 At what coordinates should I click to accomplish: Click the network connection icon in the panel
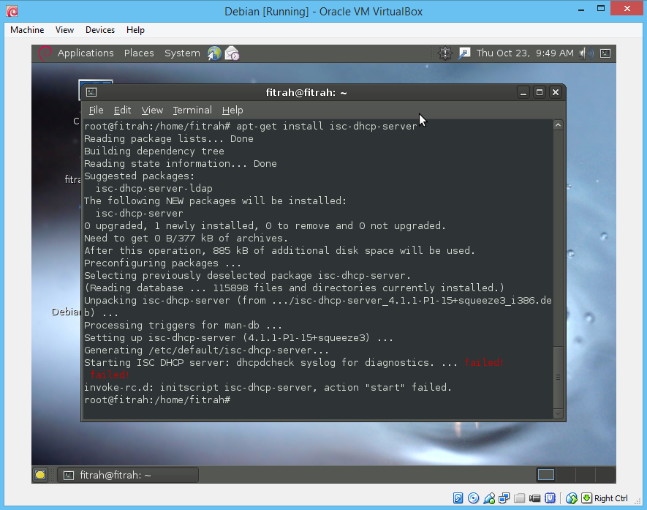click(x=464, y=53)
